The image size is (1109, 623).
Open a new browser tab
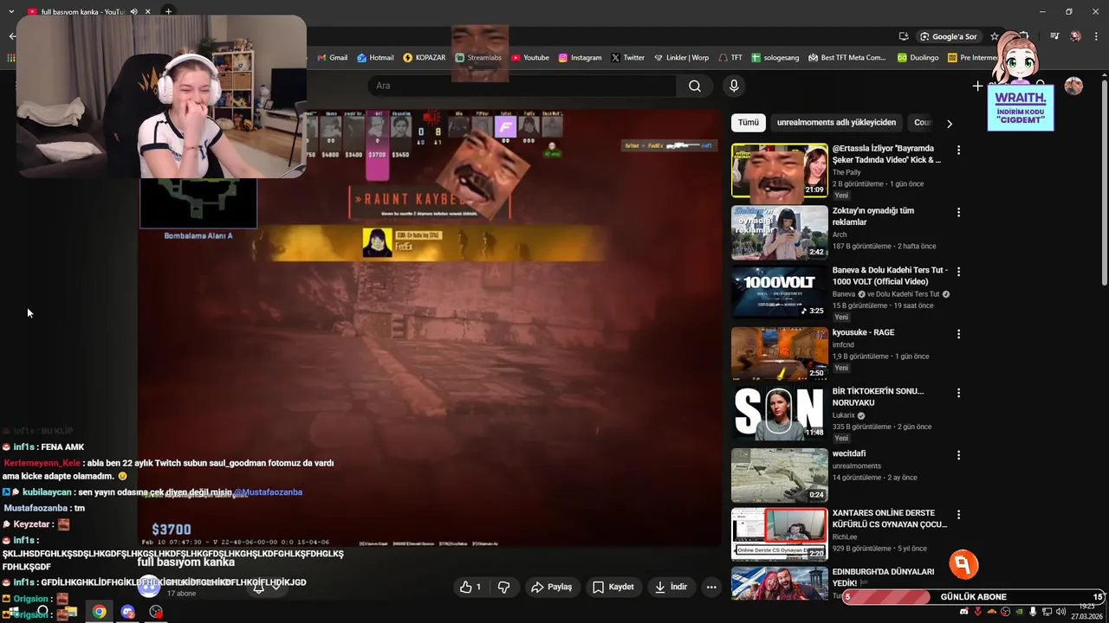click(169, 11)
